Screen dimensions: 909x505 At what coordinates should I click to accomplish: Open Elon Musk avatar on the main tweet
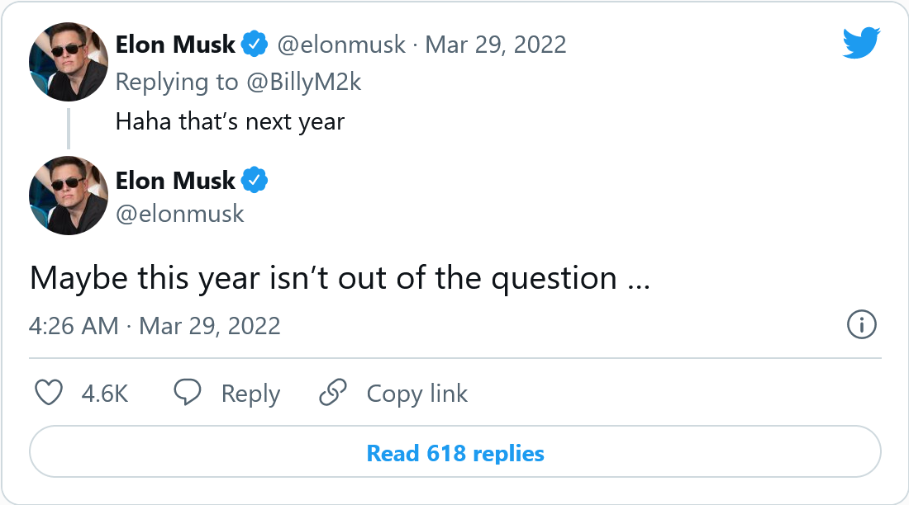[69, 195]
